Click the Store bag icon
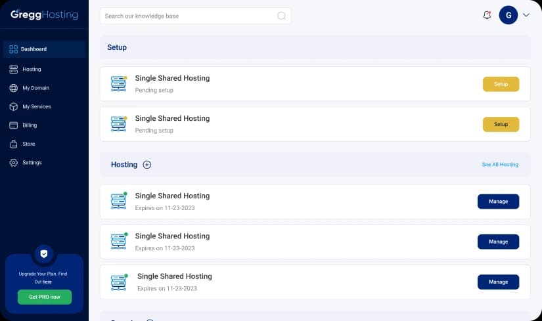 (14, 144)
